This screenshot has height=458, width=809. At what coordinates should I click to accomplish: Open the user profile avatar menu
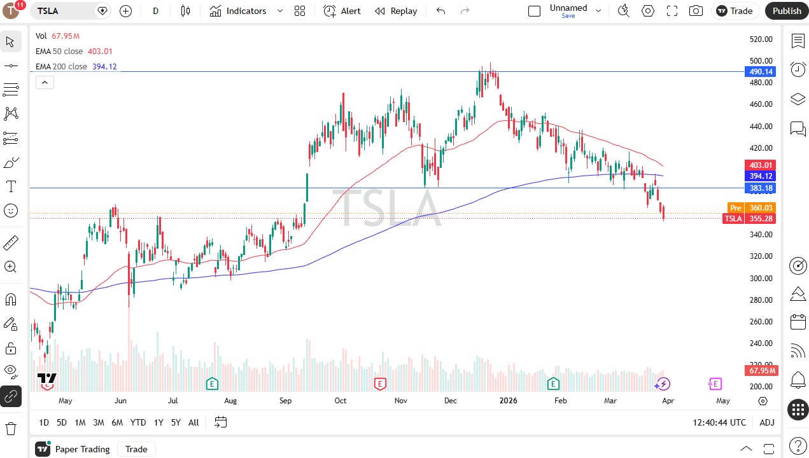pos(11,11)
